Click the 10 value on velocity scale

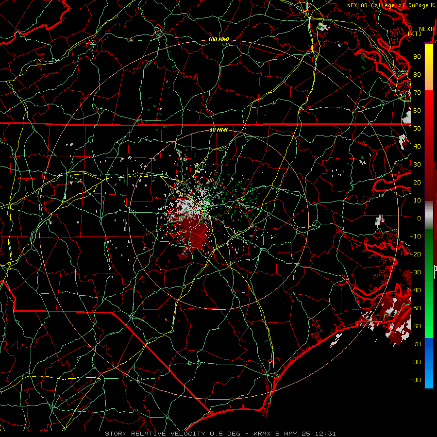tap(417, 201)
